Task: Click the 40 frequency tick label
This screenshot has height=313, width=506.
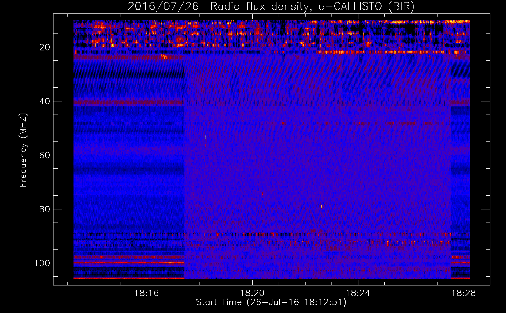Action: [x=45, y=101]
